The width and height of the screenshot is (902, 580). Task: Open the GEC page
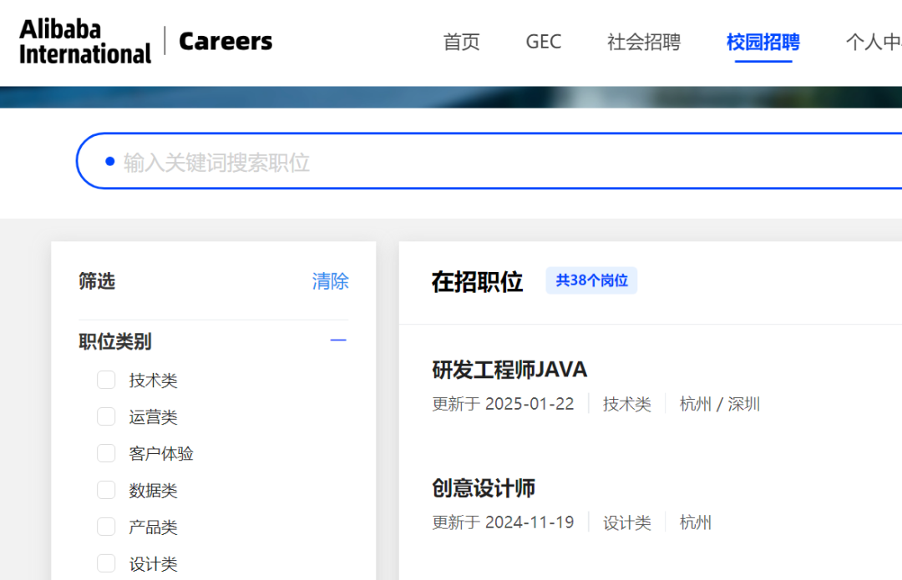[x=543, y=42]
